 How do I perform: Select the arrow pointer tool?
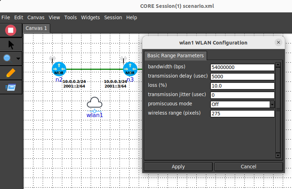click(11, 45)
